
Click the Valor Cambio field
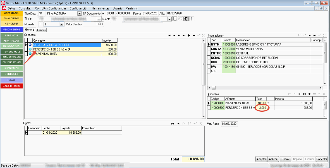coord(94,24)
